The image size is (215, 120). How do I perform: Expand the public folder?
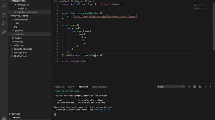[17, 23]
